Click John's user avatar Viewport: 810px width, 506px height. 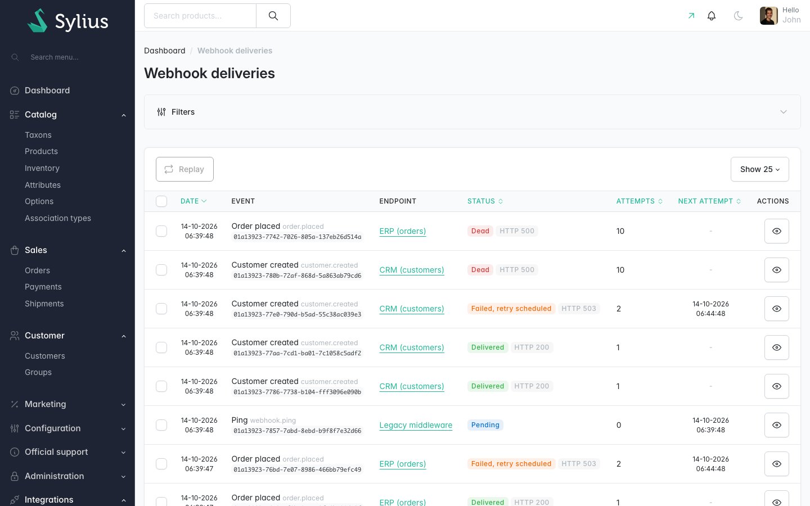click(769, 16)
